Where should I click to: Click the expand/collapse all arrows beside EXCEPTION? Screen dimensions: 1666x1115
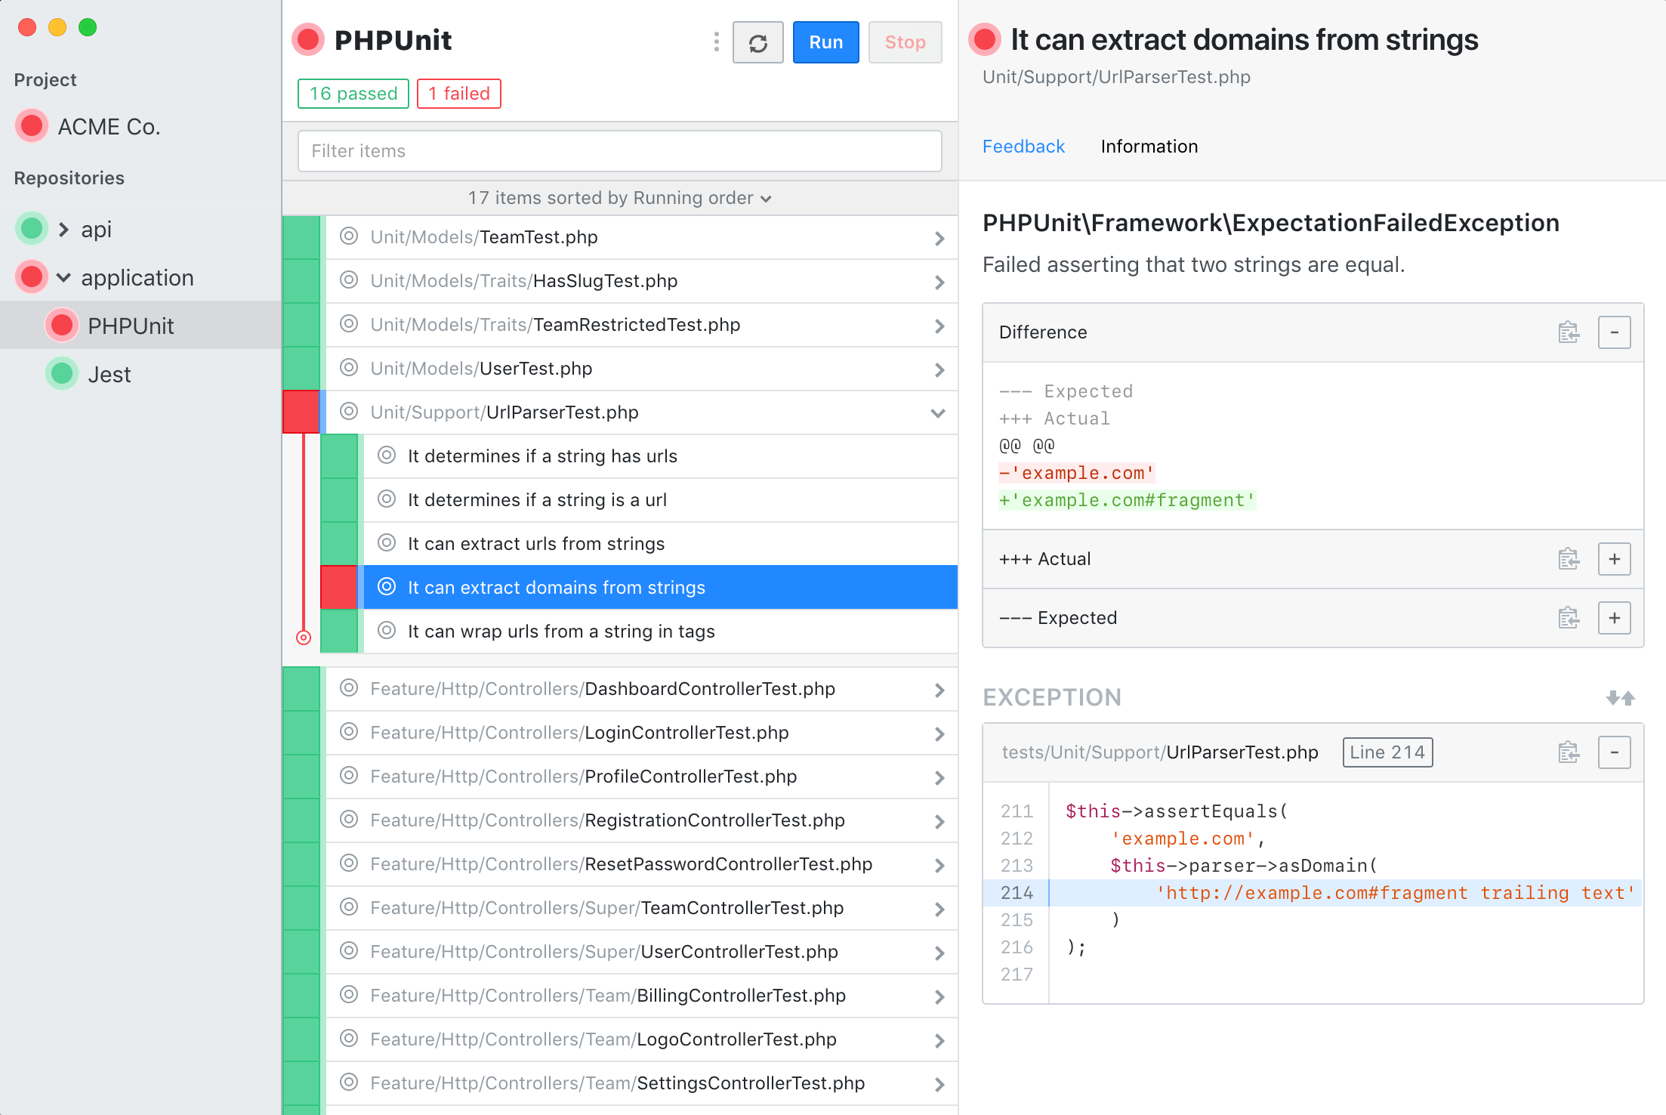click(1619, 698)
